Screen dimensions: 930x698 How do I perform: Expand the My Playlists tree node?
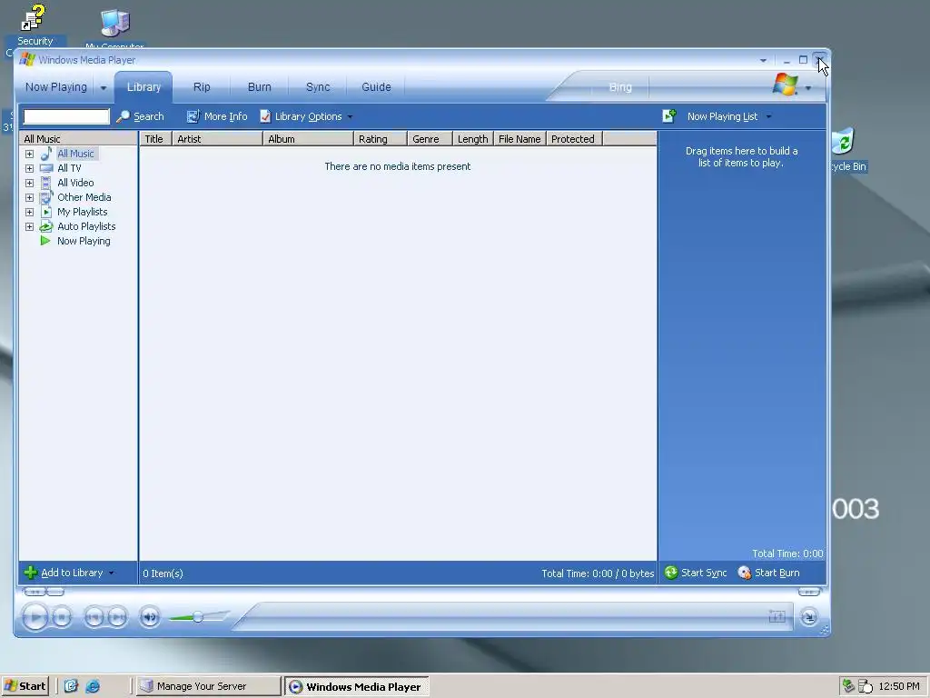[29, 212]
